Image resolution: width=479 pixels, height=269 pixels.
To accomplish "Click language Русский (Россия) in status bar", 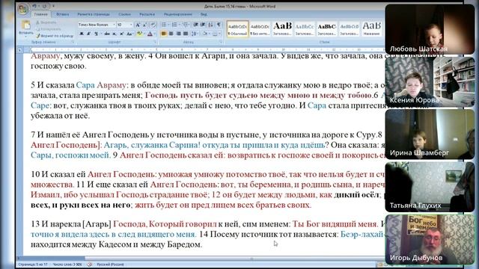I will click(x=110, y=265).
